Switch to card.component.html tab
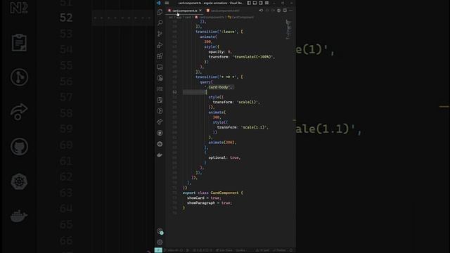The width and height of the screenshot is (450, 253). (x=224, y=11)
